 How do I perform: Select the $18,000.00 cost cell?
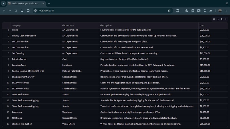(x=213, y=42)
